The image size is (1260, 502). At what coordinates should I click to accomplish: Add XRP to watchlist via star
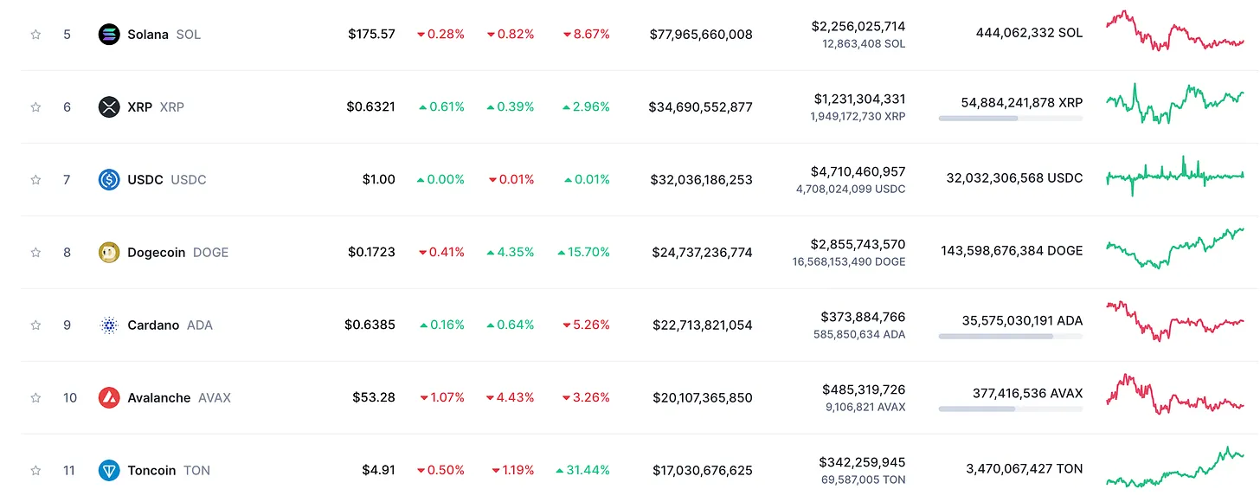point(35,107)
